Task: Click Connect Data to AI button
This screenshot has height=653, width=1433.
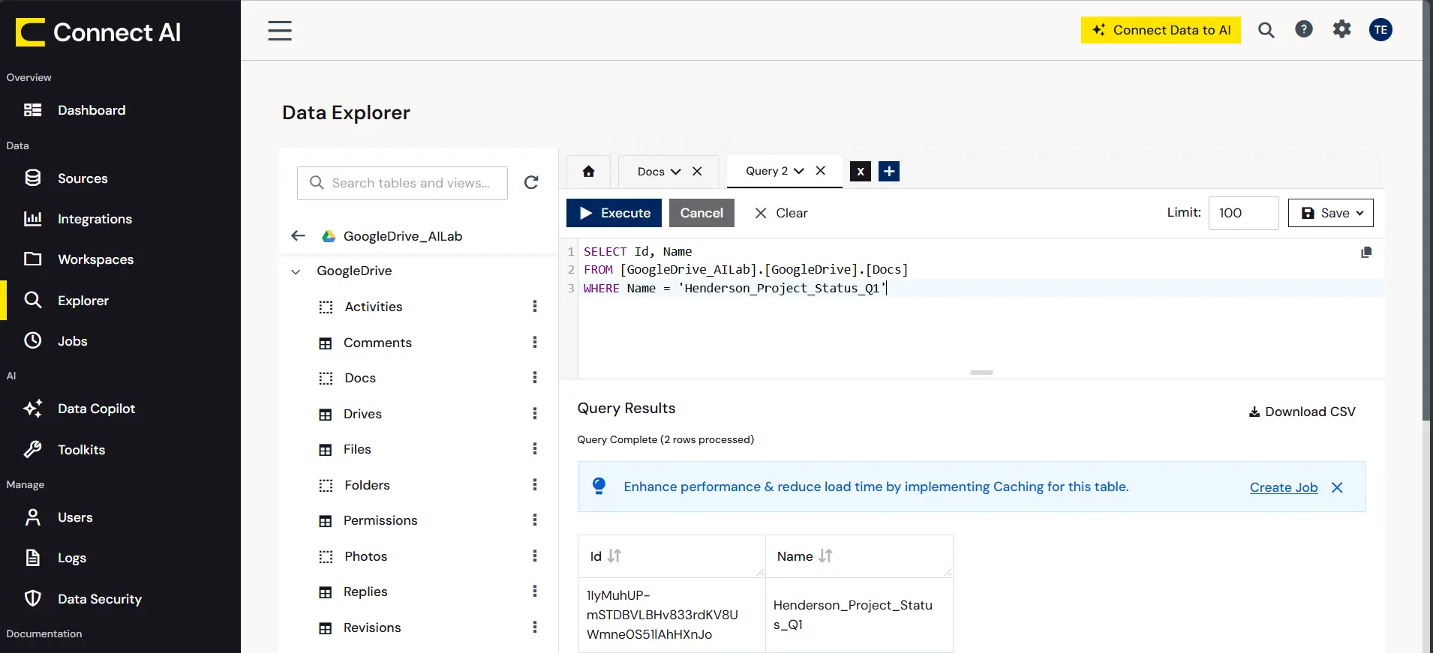Action: tap(1161, 30)
